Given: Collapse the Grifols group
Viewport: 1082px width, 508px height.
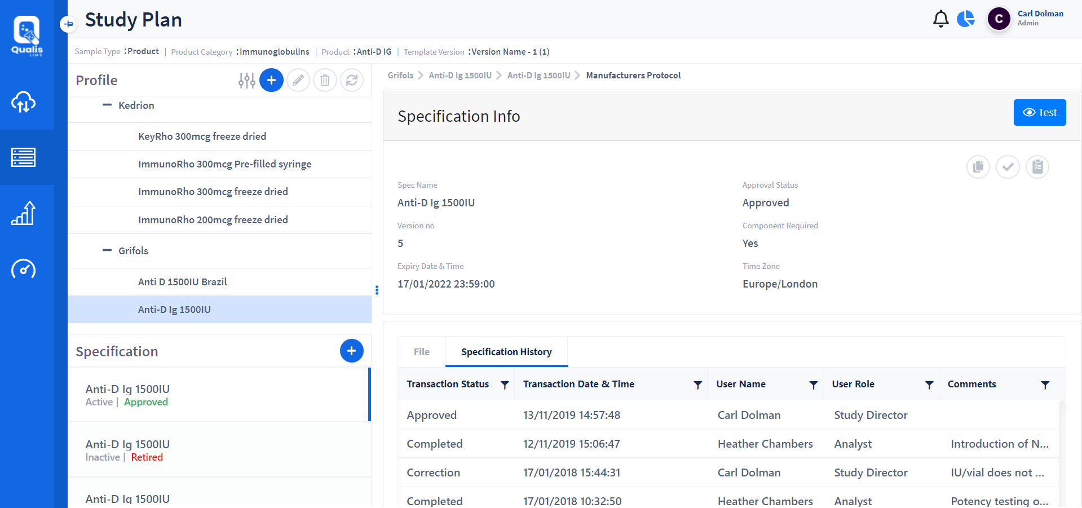Looking at the screenshot, I should 107,250.
